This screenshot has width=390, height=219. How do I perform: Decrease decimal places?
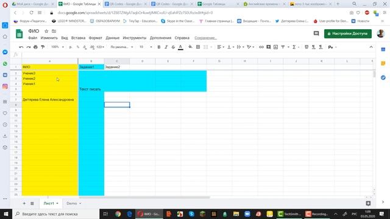tap(85, 47)
